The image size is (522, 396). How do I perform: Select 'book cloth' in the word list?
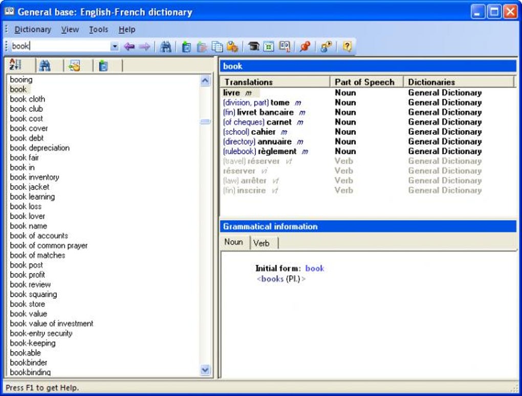(27, 99)
